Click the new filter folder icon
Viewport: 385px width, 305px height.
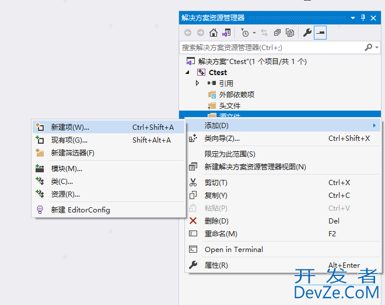40,152
